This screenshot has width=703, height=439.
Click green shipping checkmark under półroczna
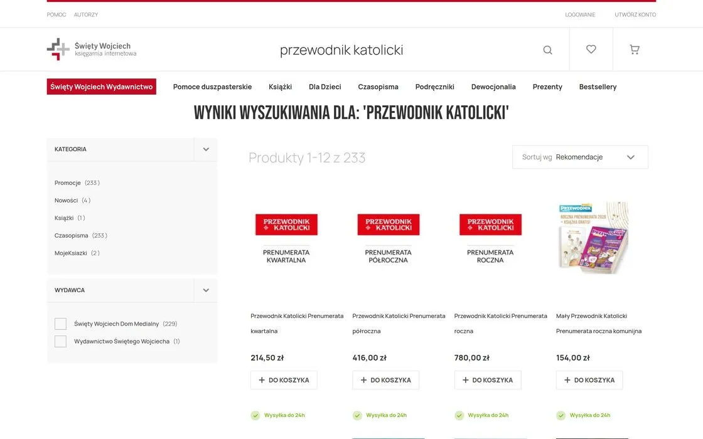click(x=357, y=415)
